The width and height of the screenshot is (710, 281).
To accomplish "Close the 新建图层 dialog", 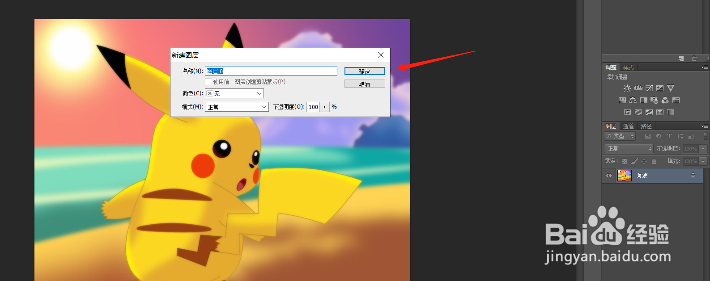I will [x=381, y=55].
